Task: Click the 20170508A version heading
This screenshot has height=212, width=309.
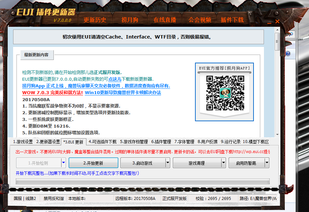Action: [x=36, y=99]
